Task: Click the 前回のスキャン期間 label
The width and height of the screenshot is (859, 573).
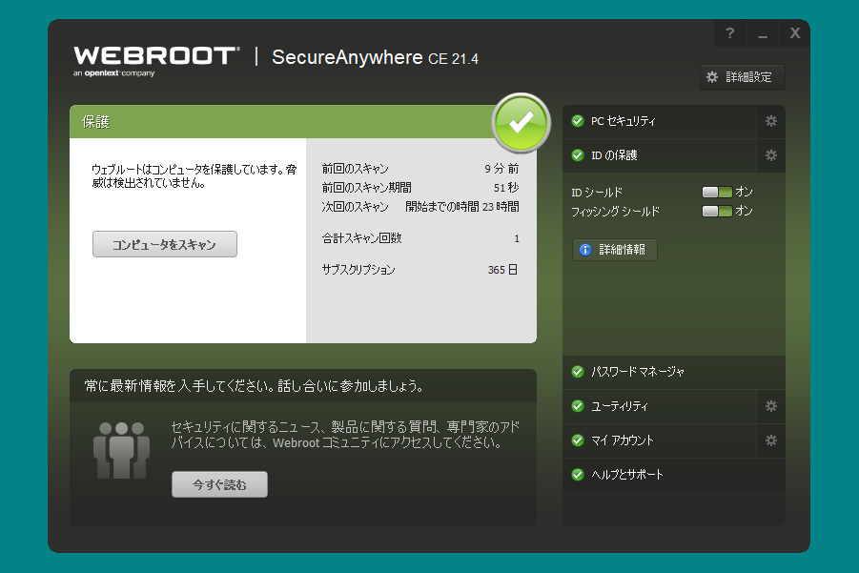Action: click(366, 188)
